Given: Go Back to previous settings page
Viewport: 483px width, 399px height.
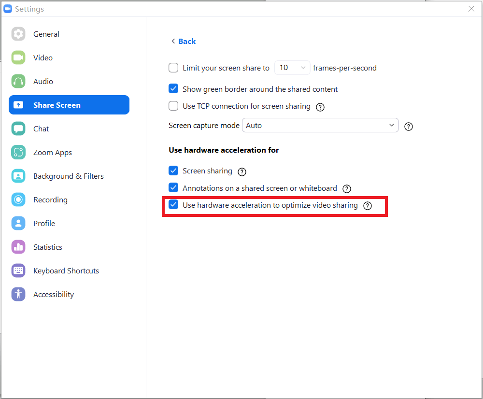Looking at the screenshot, I should click(x=184, y=41).
